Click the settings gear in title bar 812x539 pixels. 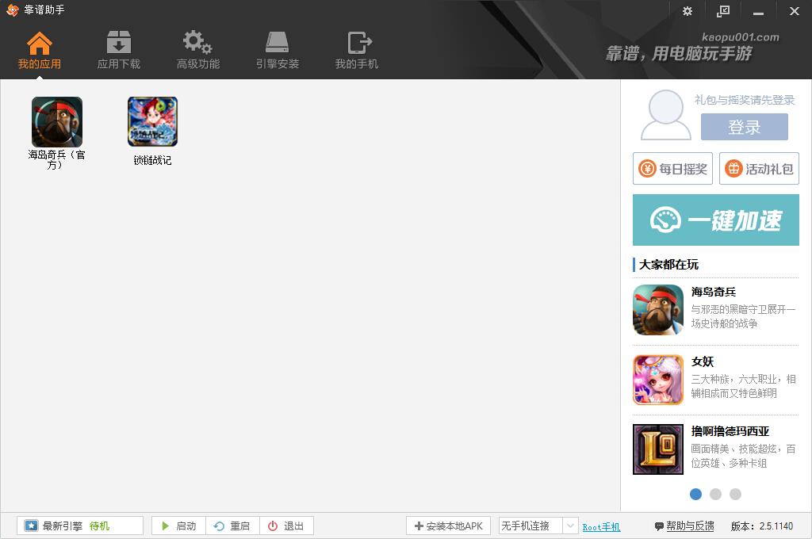click(x=688, y=11)
